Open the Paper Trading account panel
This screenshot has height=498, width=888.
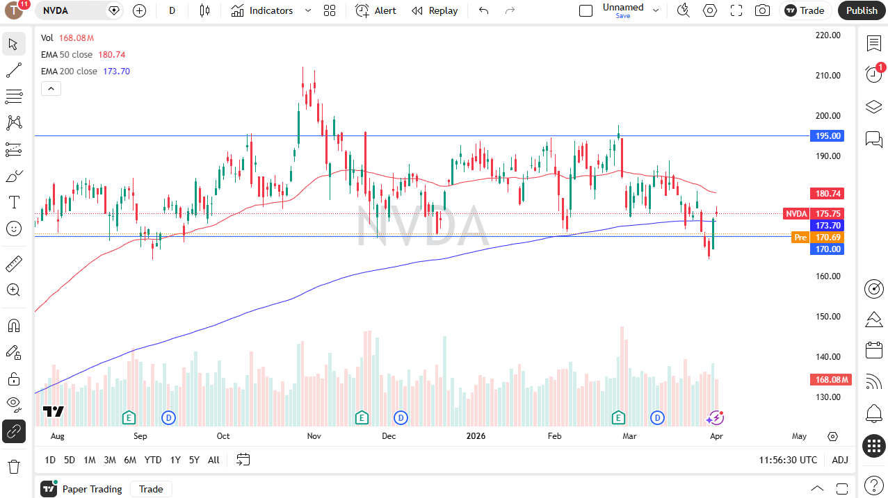tap(82, 489)
